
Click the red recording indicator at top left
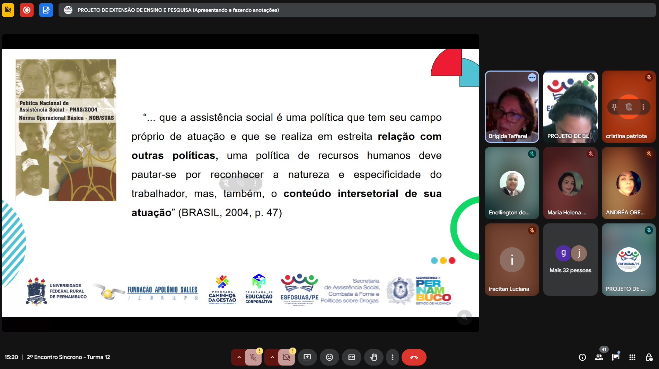click(x=27, y=10)
